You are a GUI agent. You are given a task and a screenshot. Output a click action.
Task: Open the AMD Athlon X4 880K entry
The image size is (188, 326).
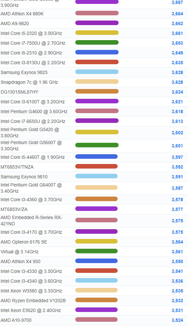pyautogui.click(x=22, y=14)
